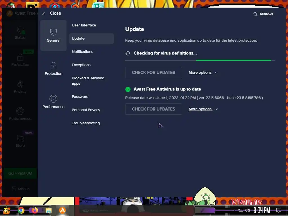
Task: Show hidden tray icons chevron
Action: pos(234,210)
